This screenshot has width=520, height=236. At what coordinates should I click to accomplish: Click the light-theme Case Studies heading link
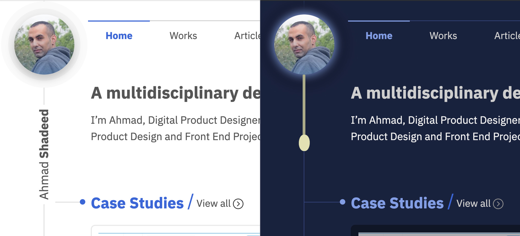coord(137,203)
